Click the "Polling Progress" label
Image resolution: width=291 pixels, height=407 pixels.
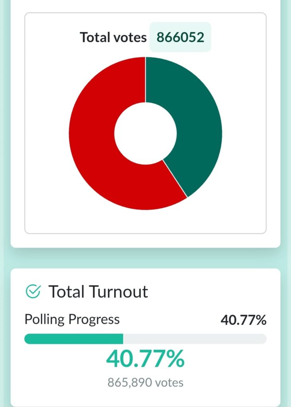pyautogui.click(x=72, y=319)
